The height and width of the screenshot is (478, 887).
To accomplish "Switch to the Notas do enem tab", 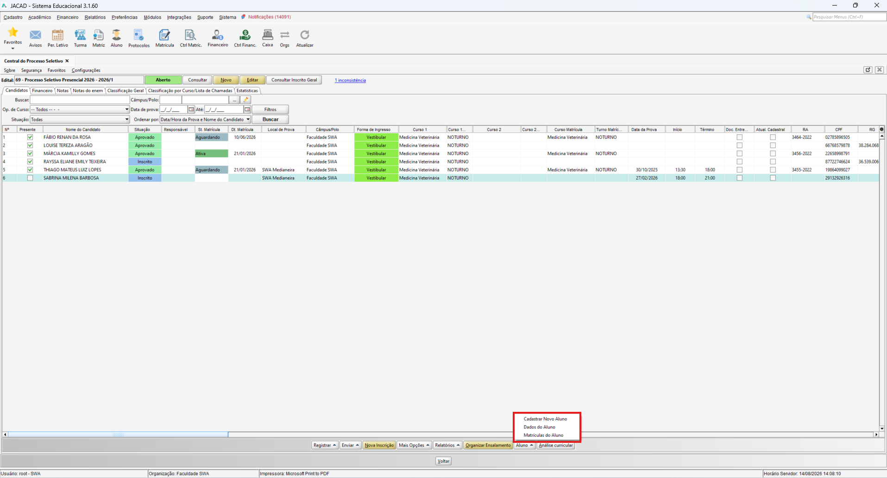I will (88, 91).
